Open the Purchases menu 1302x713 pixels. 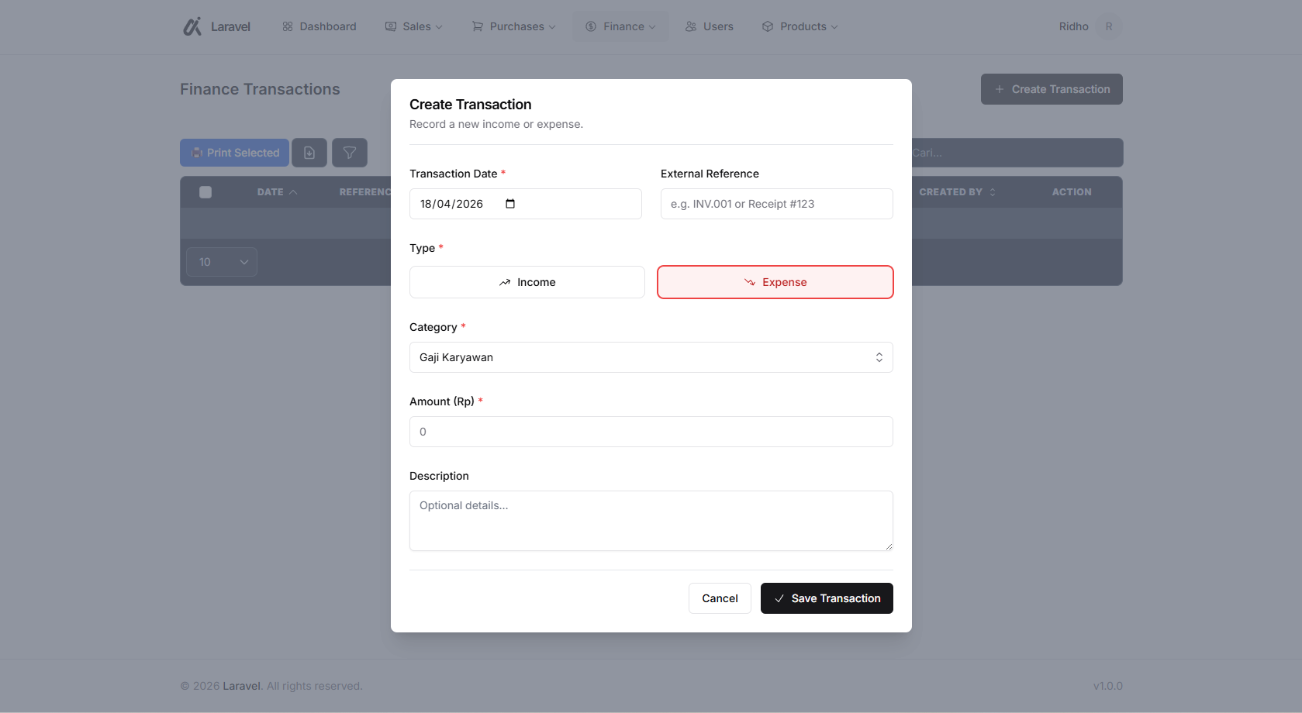tap(513, 26)
